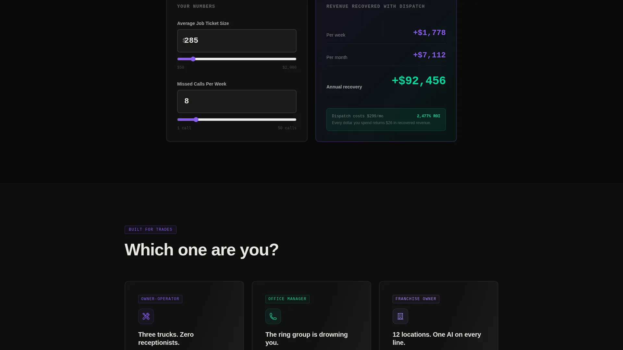Focus the Average Job Ticket Size input
This screenshot has width=623, height=350.
[x=237, y=41]
